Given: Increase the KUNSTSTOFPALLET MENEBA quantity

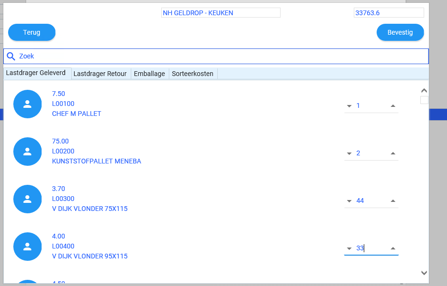Looking at the screenshot, I should click(x=393, y=153).
